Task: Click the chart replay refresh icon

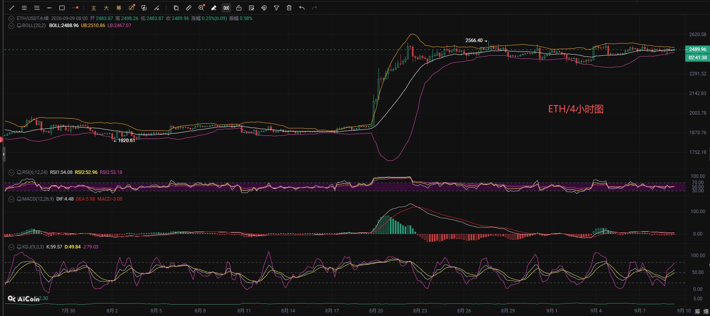Action: tap(144, 8)
